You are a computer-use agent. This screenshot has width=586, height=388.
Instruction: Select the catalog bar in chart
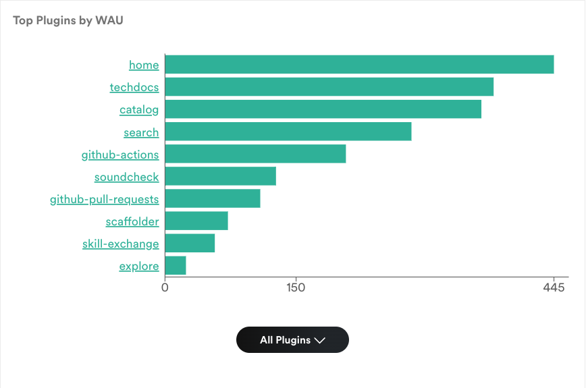pyautogui.click(x=323, y=109)
